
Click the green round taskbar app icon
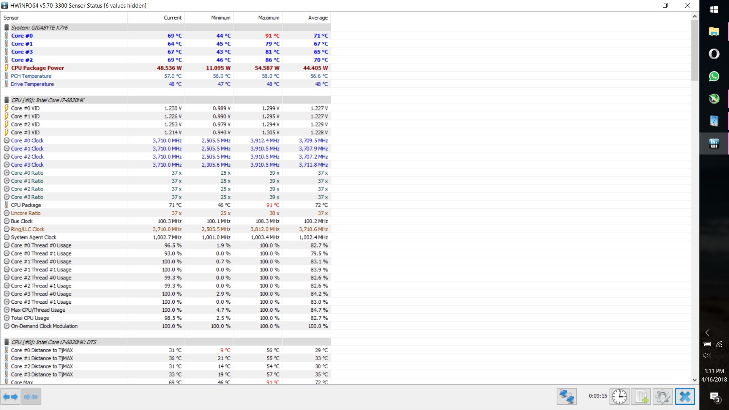[714, 99]
